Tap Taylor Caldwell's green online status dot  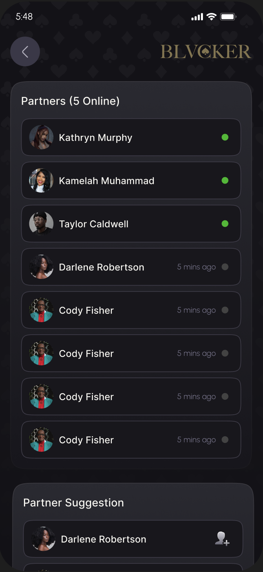[225, 224]
